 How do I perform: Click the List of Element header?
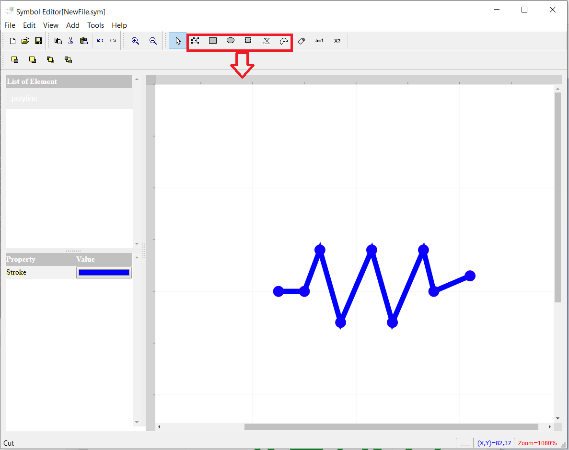(69, 81)
